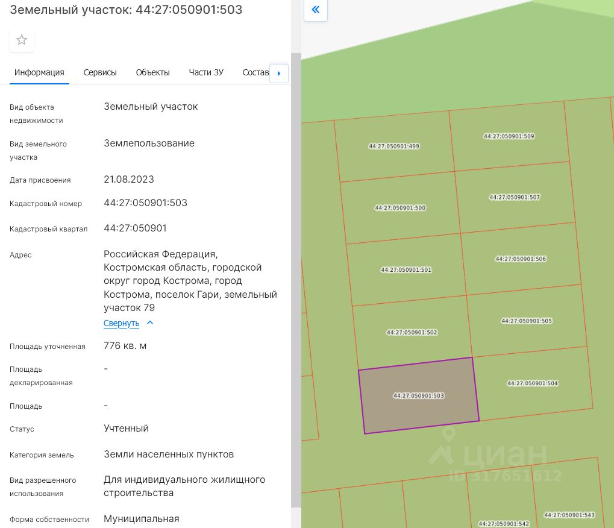Click highlighted parcel 44:27:050901:503 on map
614x528 pixels.
[x=419, y=395]
